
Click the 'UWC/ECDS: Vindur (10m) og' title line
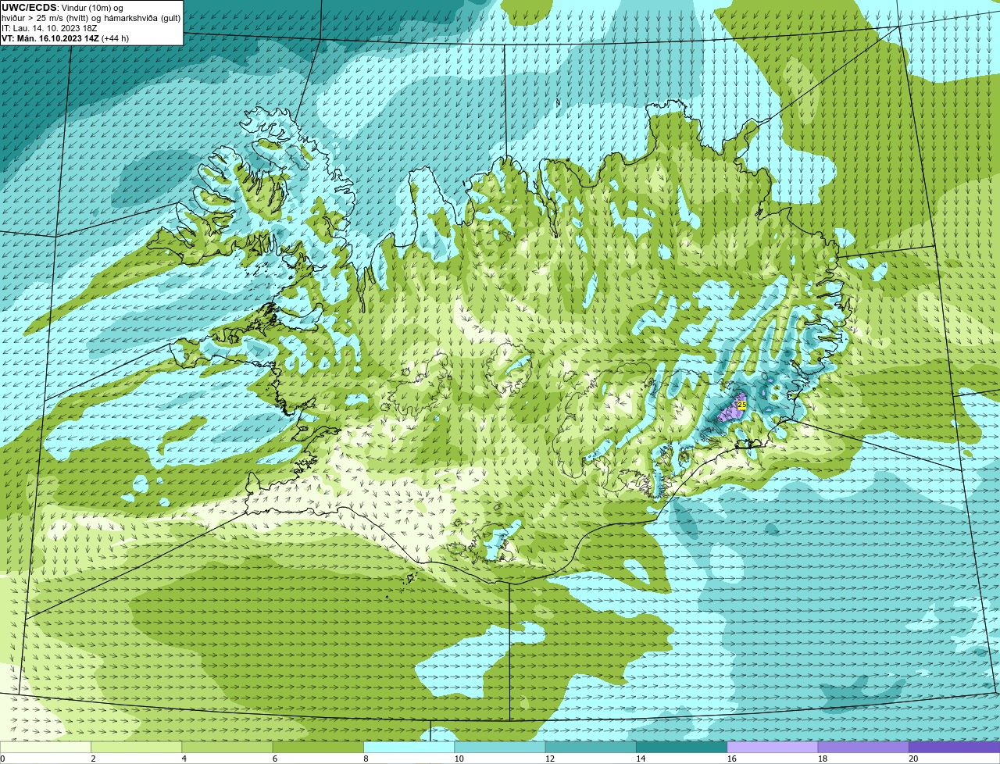[63, 8]
